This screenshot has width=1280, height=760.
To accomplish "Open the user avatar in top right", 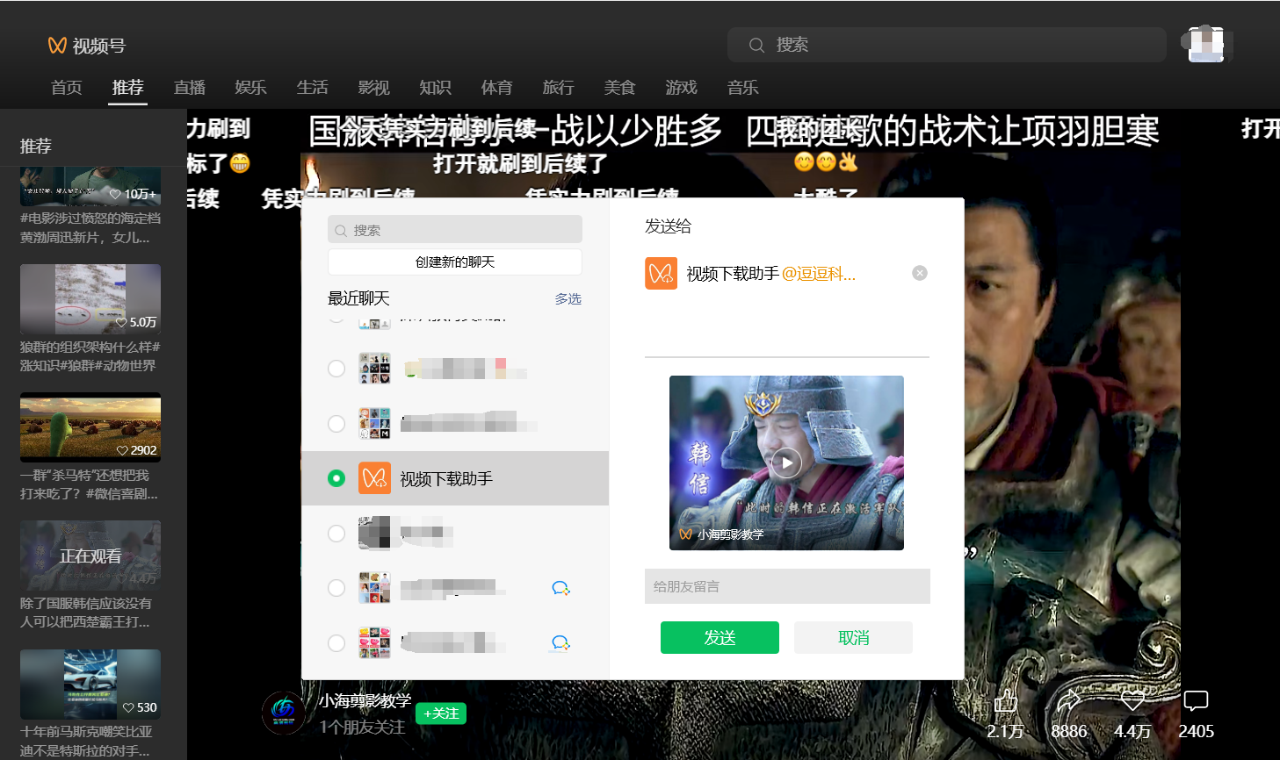I will point(1206,44).
